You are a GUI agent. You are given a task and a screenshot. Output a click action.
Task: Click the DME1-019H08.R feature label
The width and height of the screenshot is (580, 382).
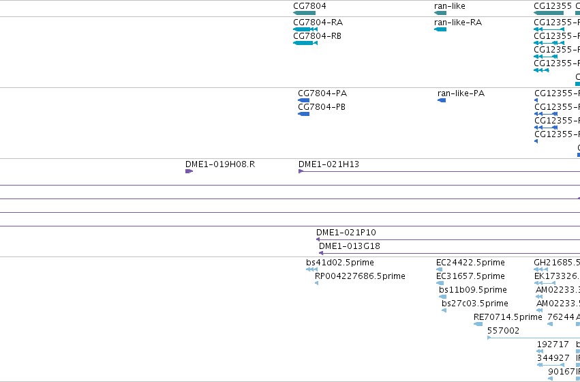pos(220,164)
